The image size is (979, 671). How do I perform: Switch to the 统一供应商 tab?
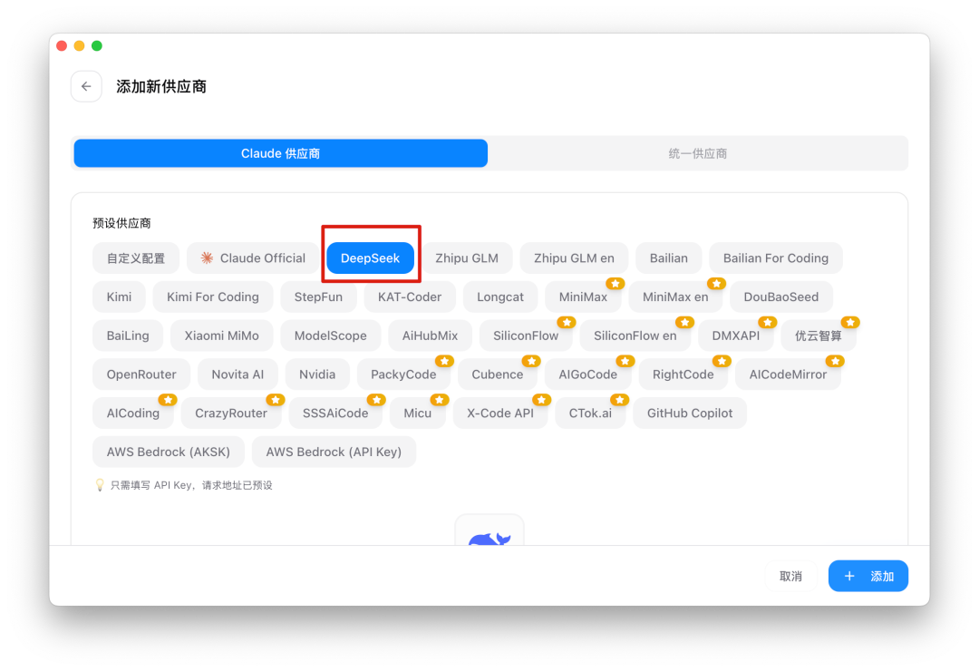click(x=697, y=153)
